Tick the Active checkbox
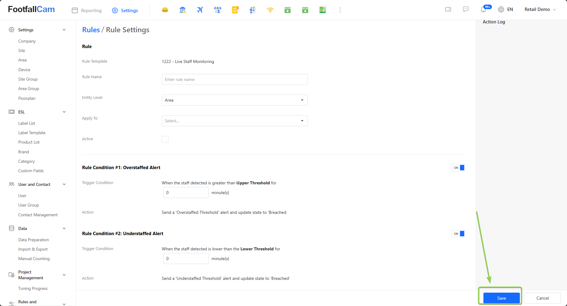This screenshot has height=306, width=567. (165, 139)
